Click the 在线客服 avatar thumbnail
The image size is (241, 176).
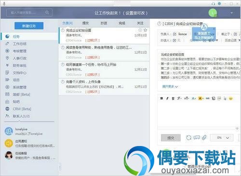(9, 155)
